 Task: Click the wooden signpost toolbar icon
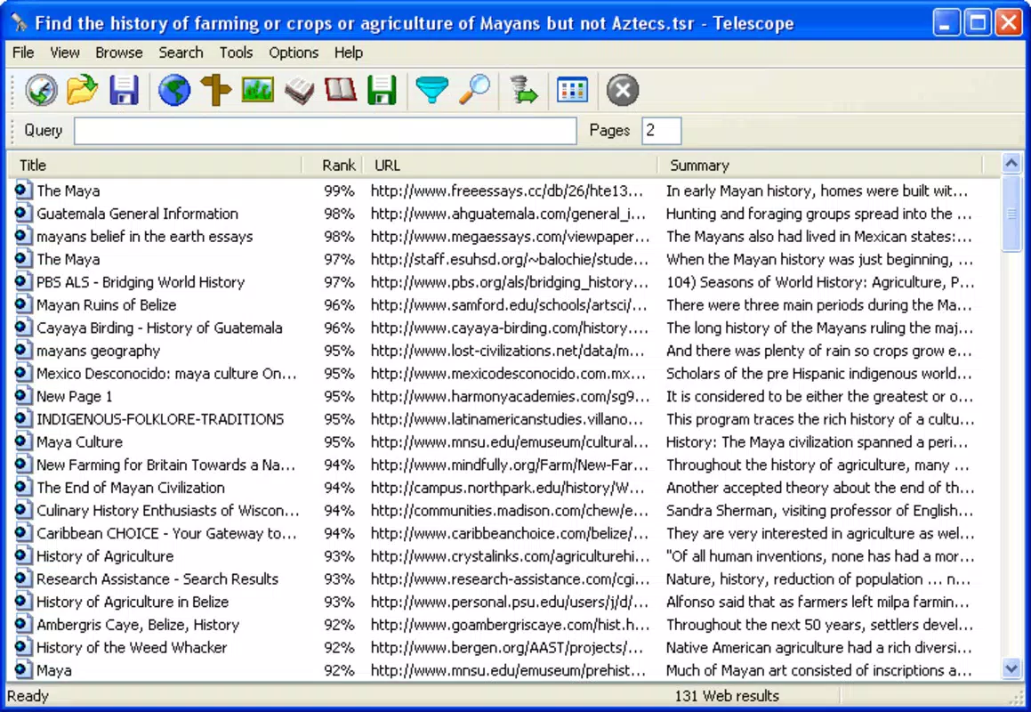215,90
